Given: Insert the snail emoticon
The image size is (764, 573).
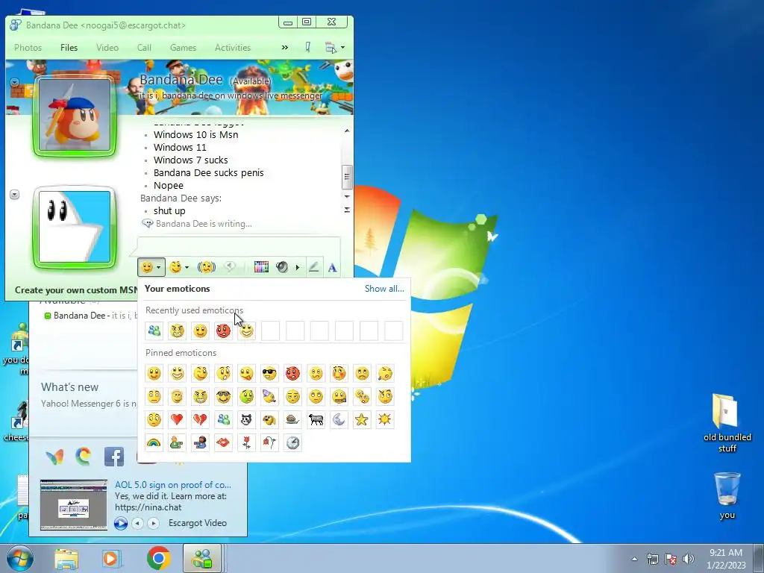Looking at the screenshot, I should pos(292,419).
